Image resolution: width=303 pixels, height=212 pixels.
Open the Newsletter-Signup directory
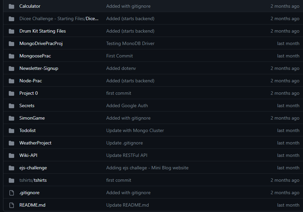coord(39,68)
